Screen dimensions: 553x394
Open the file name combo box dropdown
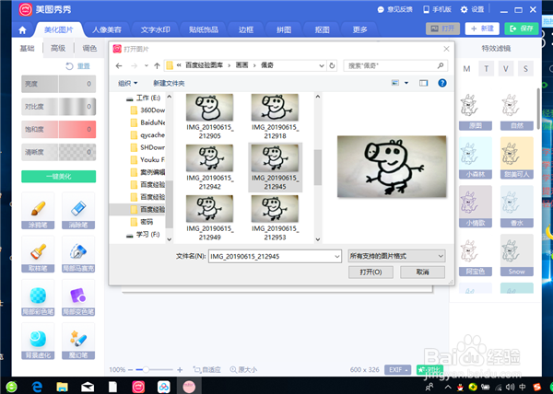pyautogui.click(x=336, y=256)
